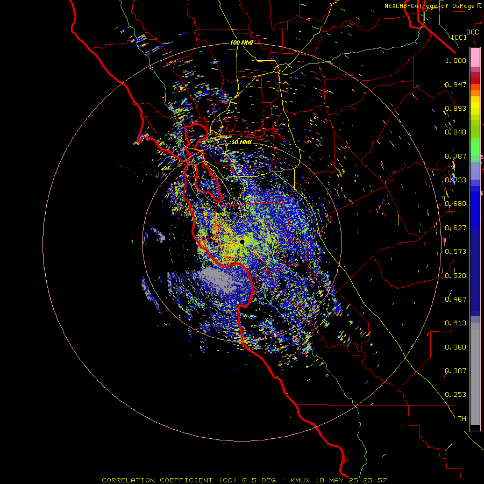Pick the gray segment of the color bar
This screenshot has width=484, height=484.
[x=475, y=374]
